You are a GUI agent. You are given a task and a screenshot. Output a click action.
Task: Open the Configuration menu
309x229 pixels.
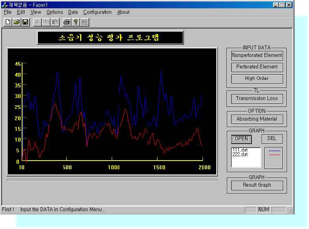(x=97, y=12)
